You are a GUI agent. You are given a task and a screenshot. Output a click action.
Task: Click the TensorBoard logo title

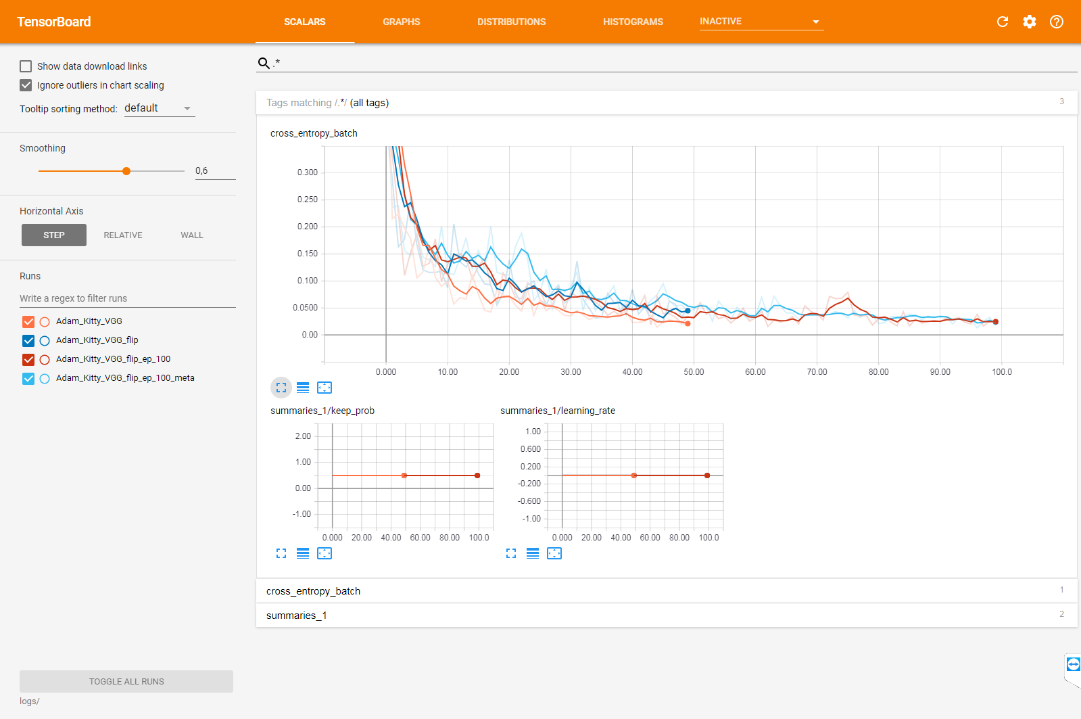coord(54,22)
